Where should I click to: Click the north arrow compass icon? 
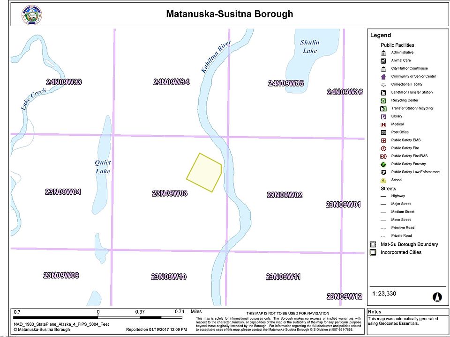pos(437,297)
